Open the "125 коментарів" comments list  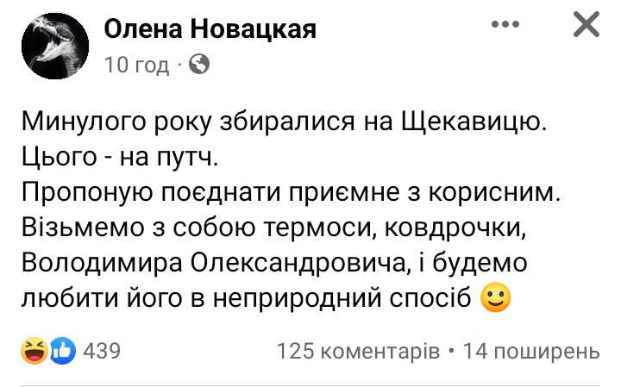[359, 352]
